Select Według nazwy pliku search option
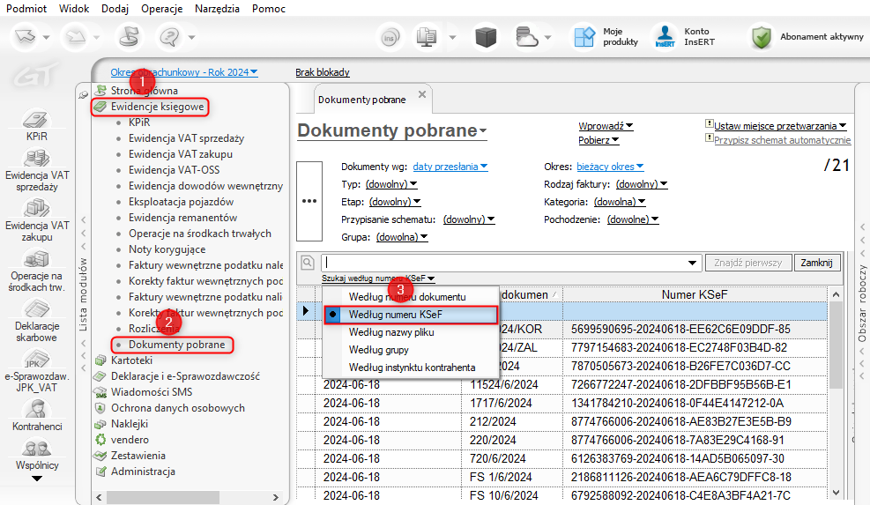Viewport: 870px width, 505px height. 390,332
